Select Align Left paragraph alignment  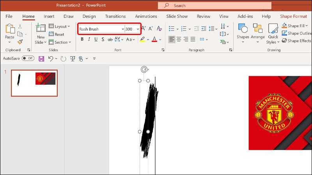click(x=172, y=39)
